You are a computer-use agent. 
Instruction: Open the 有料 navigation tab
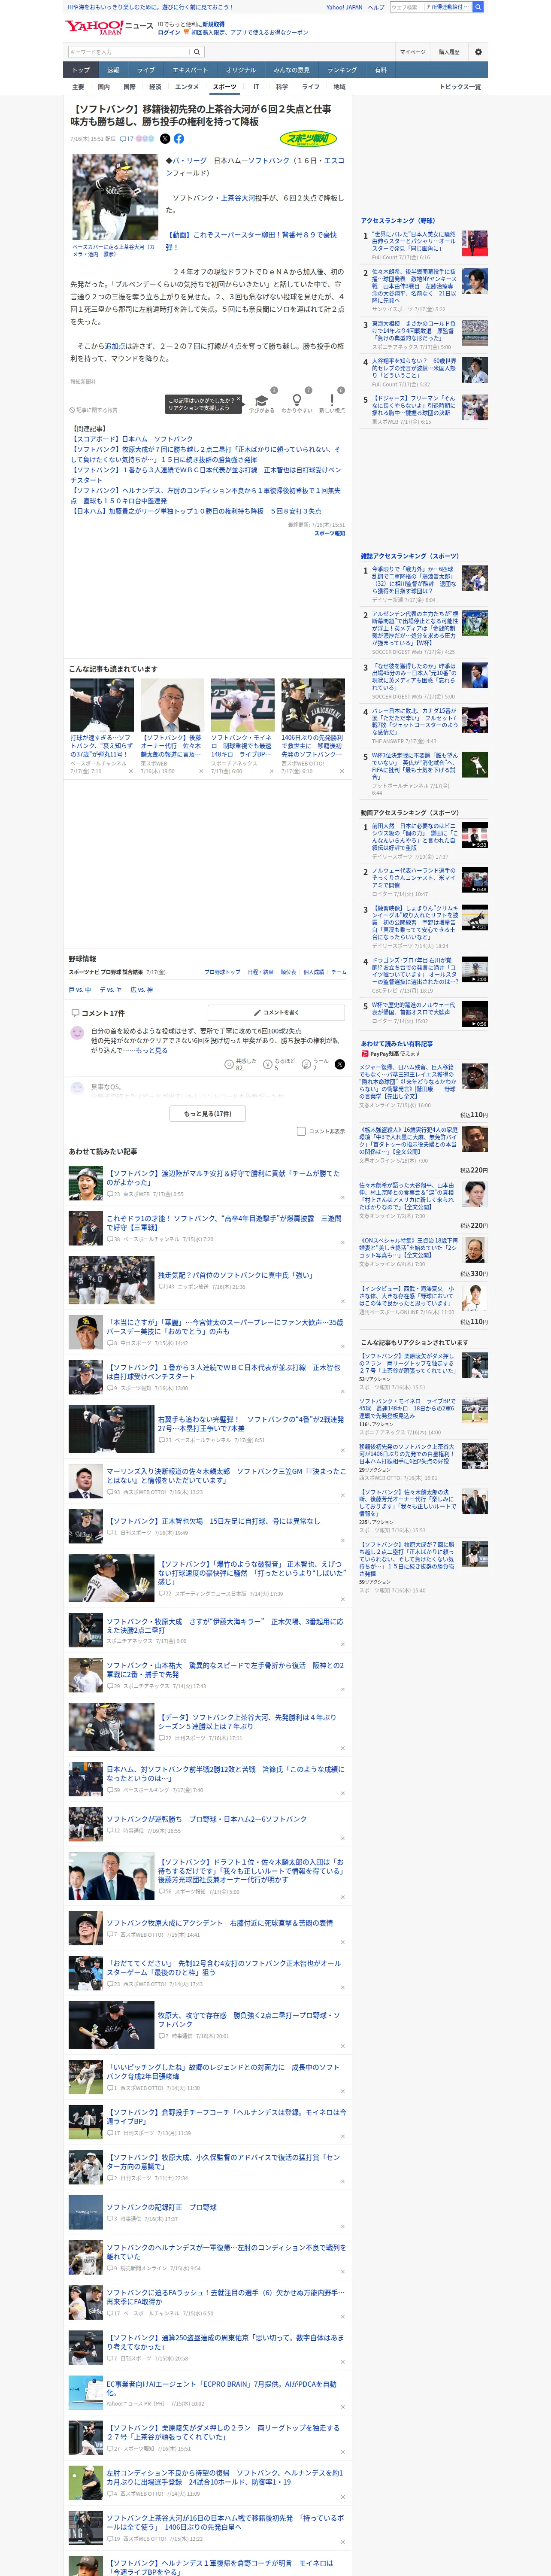point(381,70)
